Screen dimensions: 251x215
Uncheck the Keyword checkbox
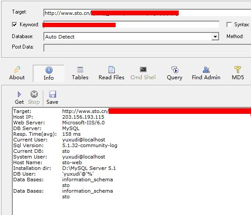(x=14, y=25)
